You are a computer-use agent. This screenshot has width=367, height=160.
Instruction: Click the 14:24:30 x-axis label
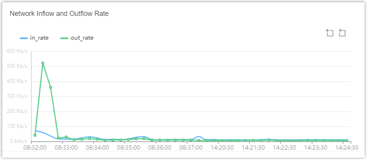tap(347, 148)
